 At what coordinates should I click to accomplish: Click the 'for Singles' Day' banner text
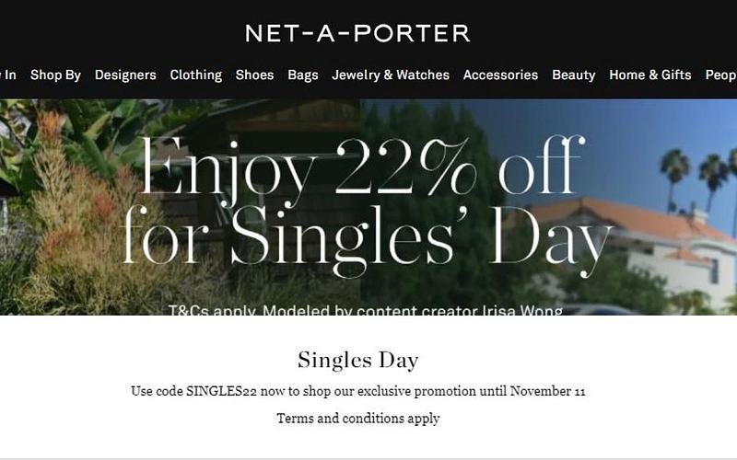pyautogui.click(x=367, y=237)
